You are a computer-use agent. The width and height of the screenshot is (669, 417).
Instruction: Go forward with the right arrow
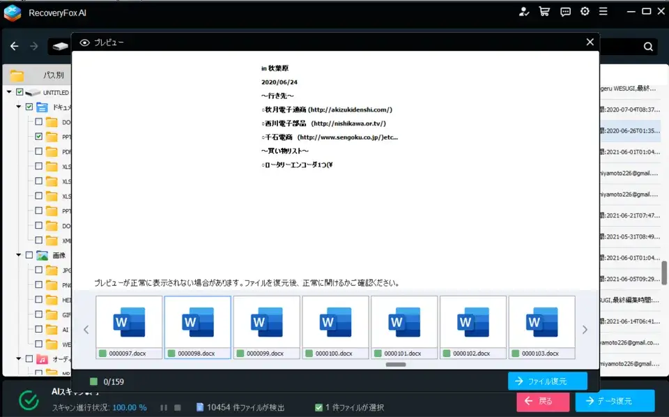point(34,46)
